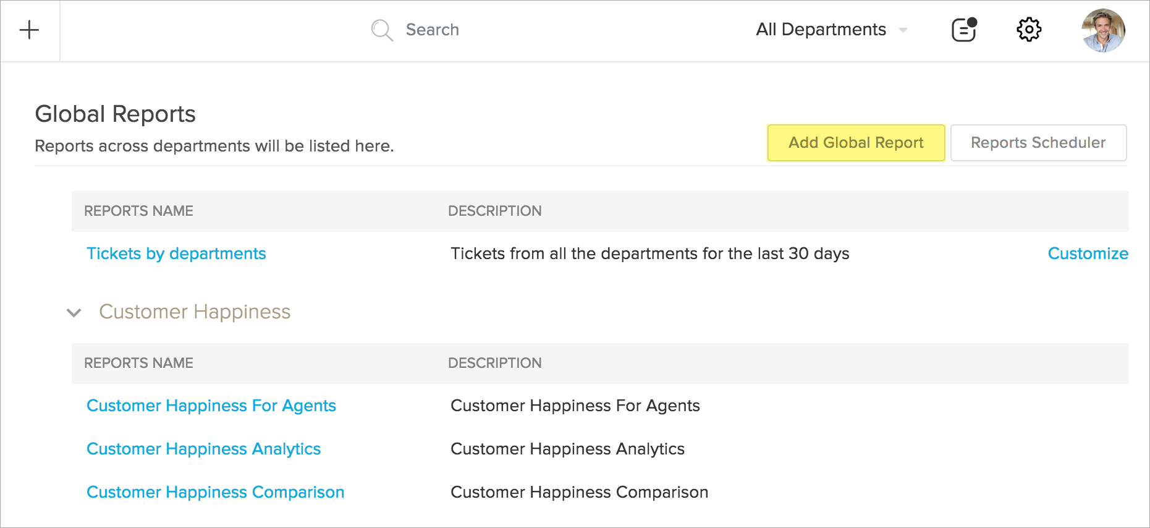Open Customer Happiness For Agents report link
This screenshot has height=528, width=1150.
tap(211, 406)
